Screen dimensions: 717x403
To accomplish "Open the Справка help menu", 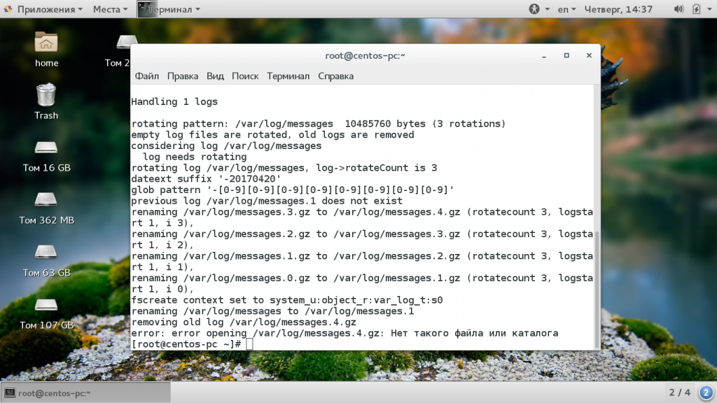I will 335,76.
